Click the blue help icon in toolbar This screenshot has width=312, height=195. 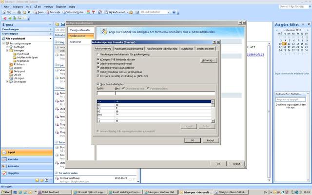click(x=174, y=12)
